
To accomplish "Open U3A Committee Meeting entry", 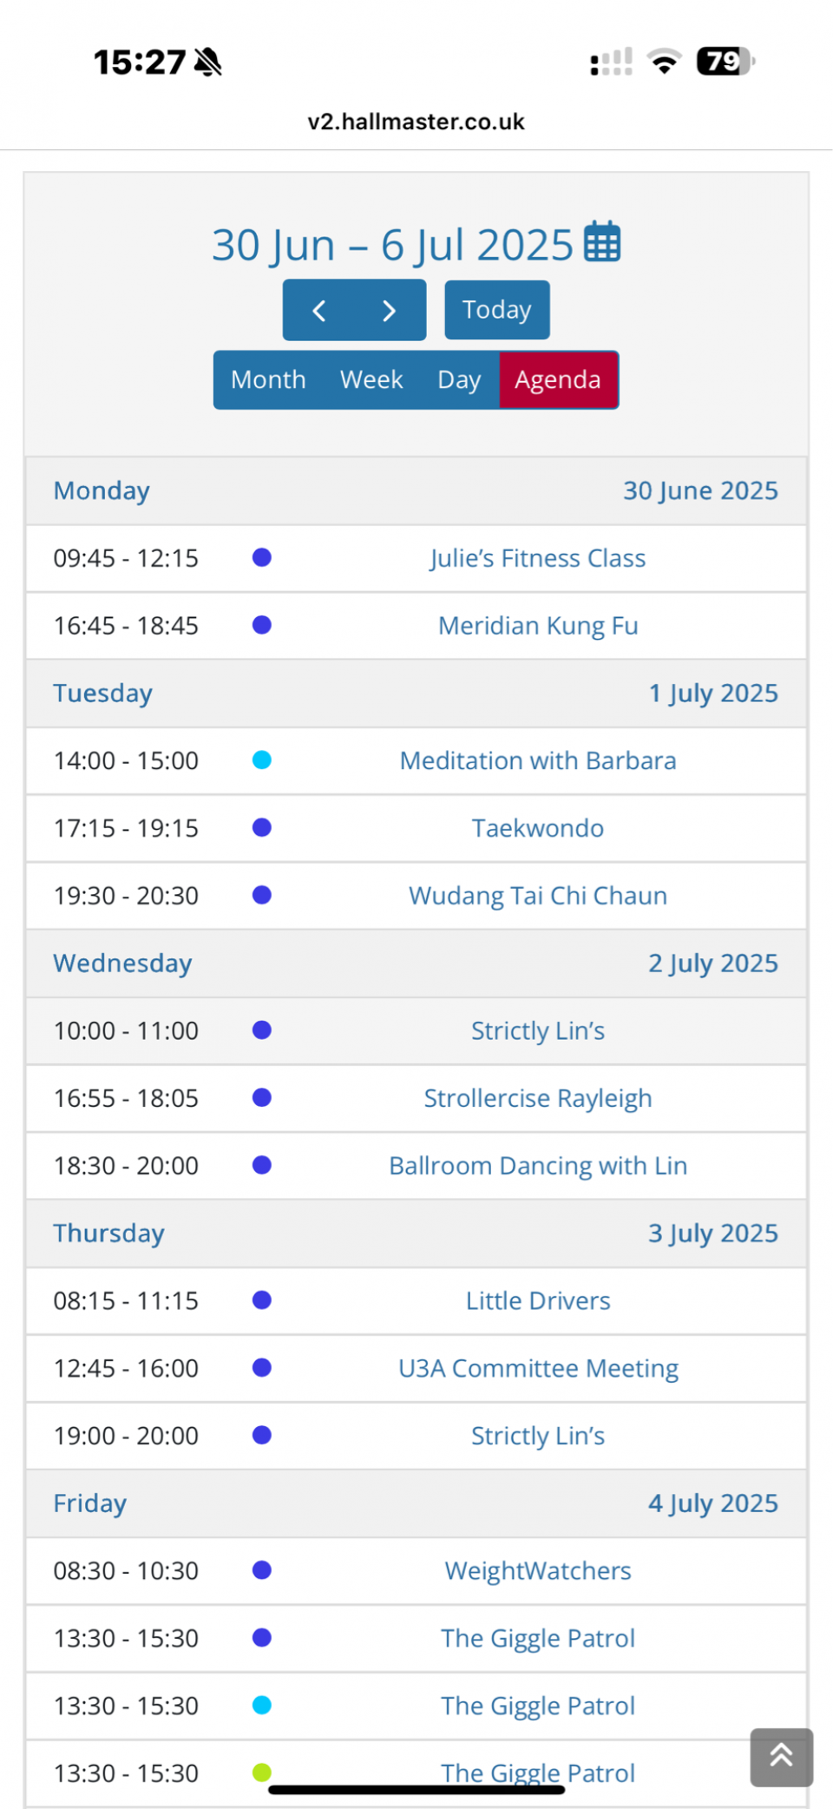I will click(x=538, y=1368).
